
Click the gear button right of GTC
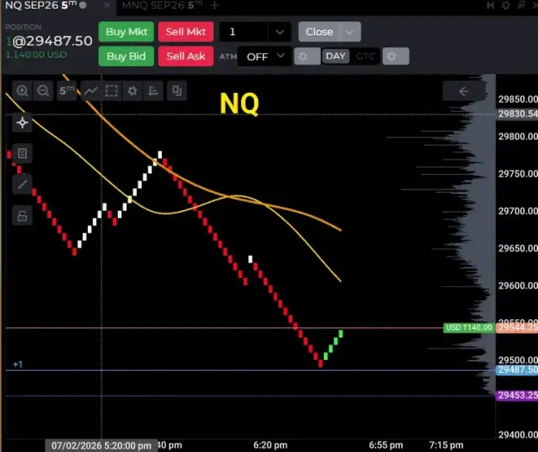tap(396, 56)
